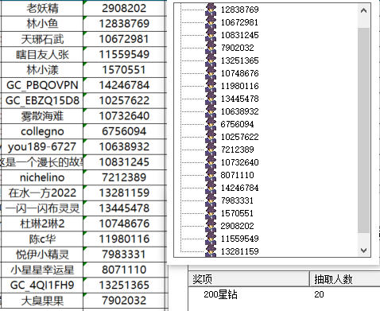Select the avatar icon beside 7983331
Viewport: 380px width, 311px height.
pyautogui.click(x=211, y=200)
